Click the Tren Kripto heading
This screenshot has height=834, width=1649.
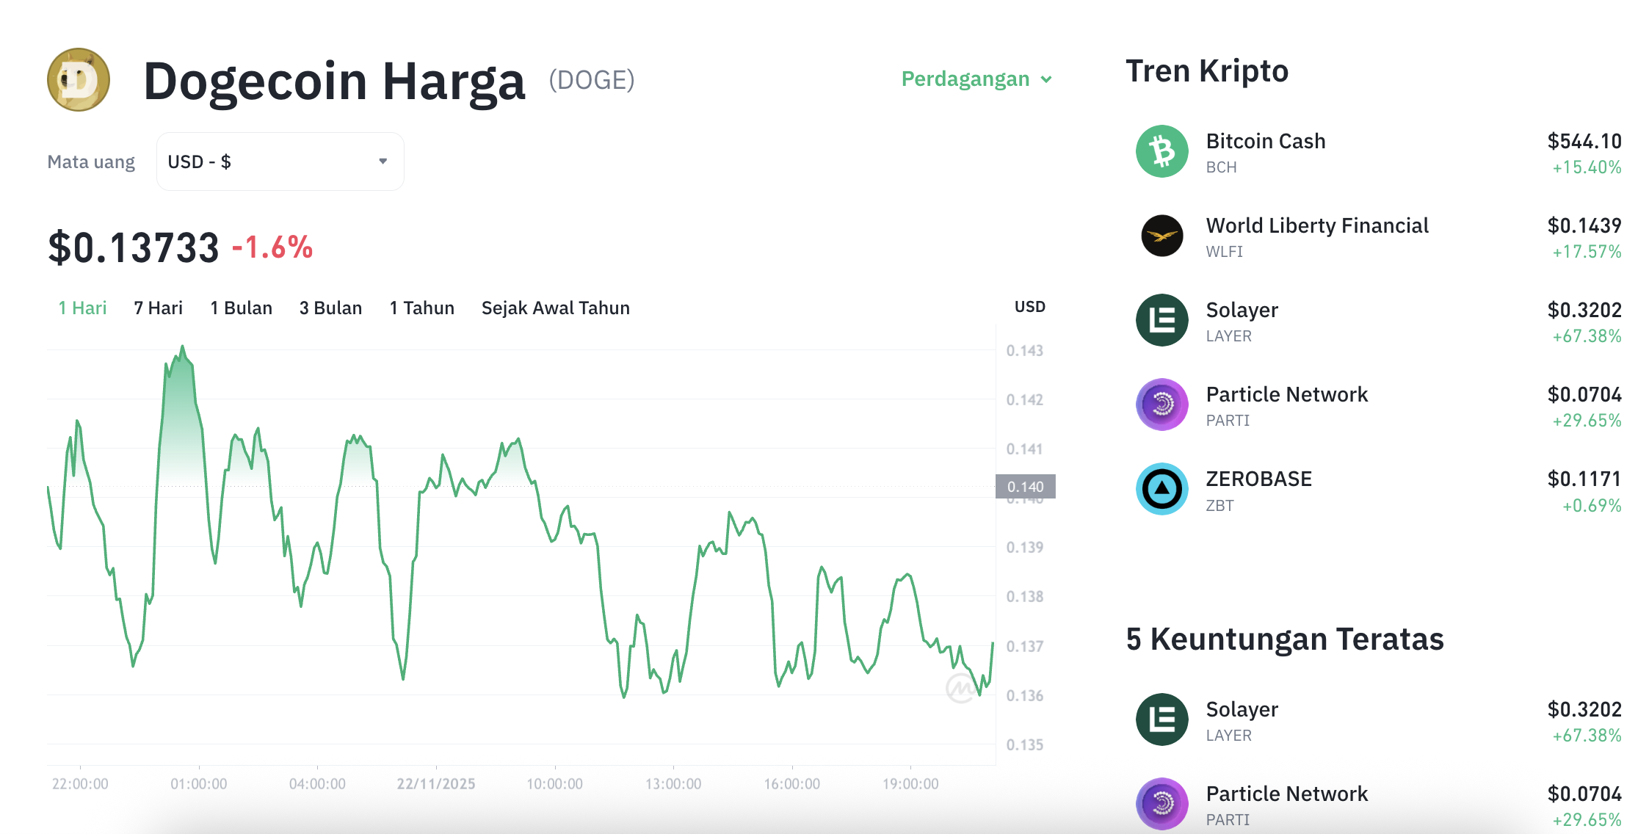1207,70
